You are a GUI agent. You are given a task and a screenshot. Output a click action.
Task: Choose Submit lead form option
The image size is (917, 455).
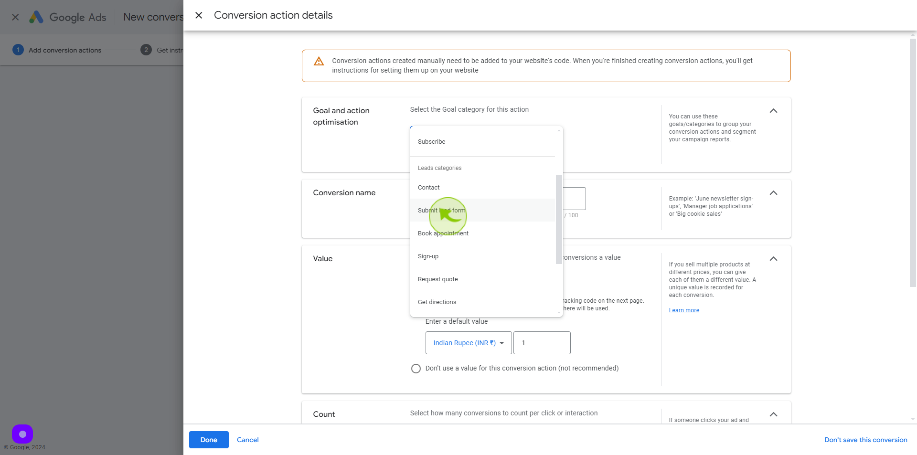482,211
